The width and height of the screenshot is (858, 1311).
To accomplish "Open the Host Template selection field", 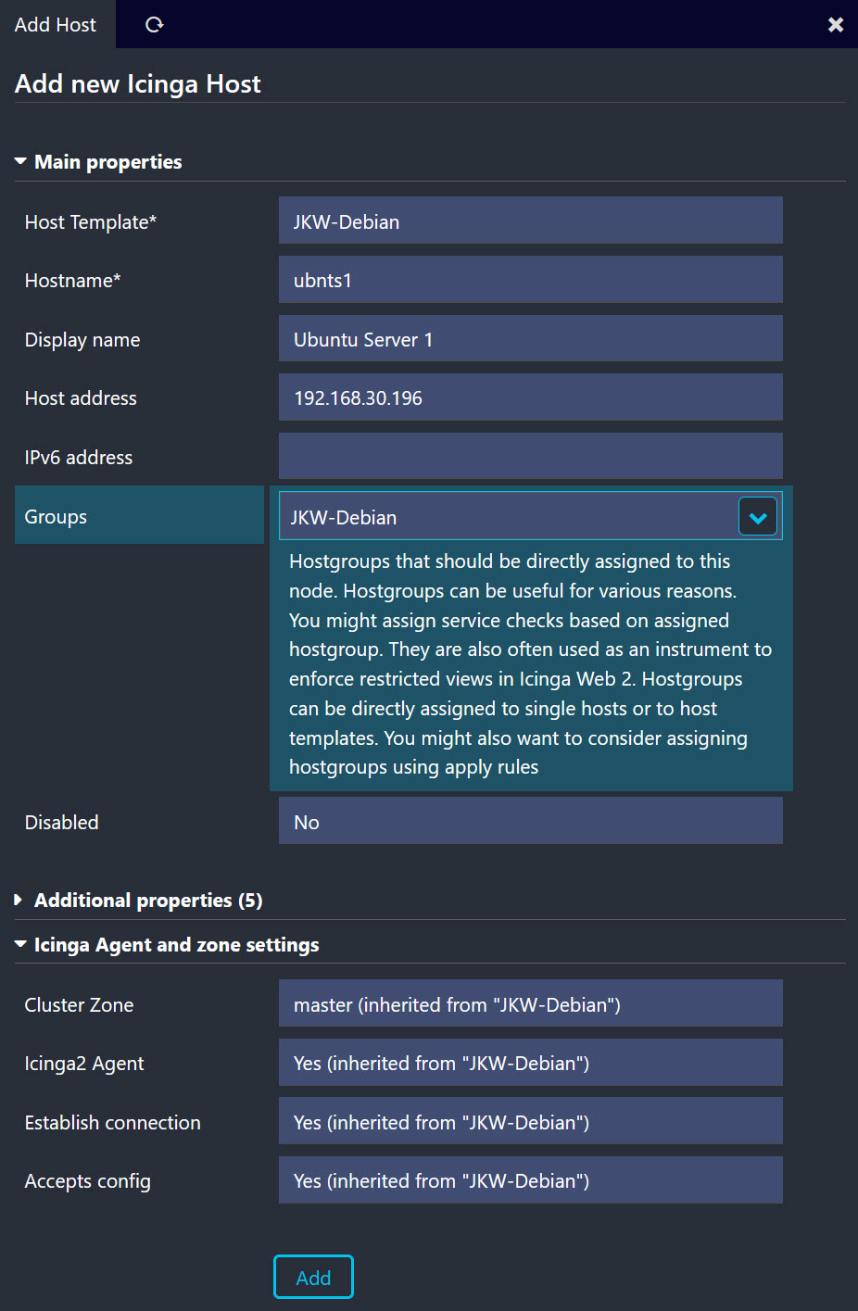I will point(530,221).
